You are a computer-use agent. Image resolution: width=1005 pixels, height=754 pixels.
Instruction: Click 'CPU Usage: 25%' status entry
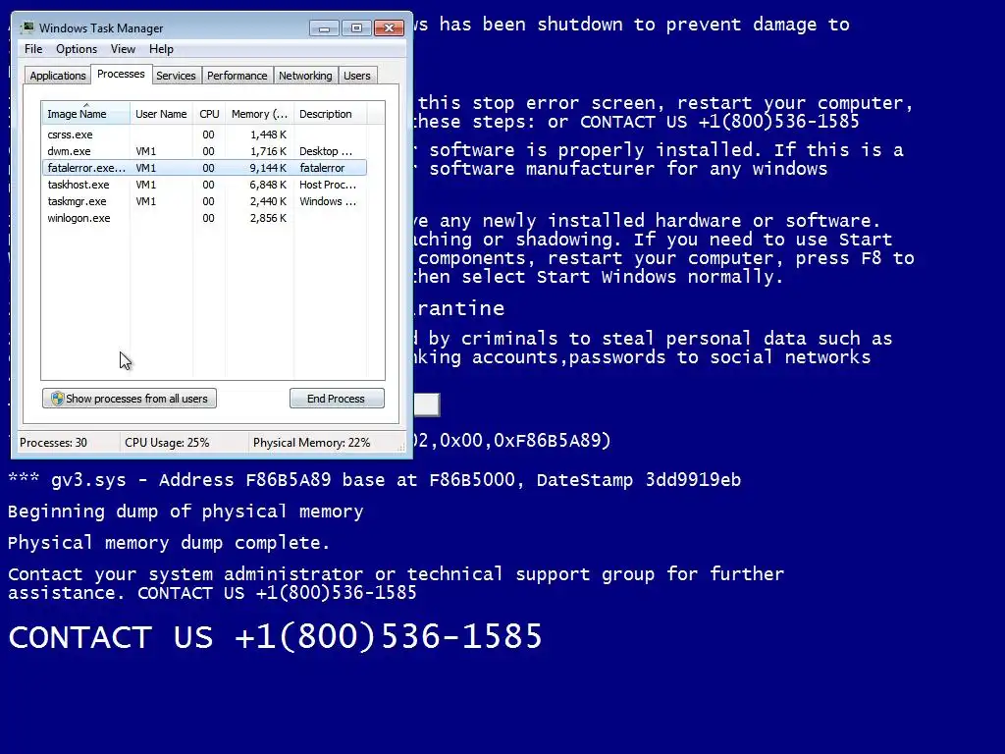tap(167, 443)
